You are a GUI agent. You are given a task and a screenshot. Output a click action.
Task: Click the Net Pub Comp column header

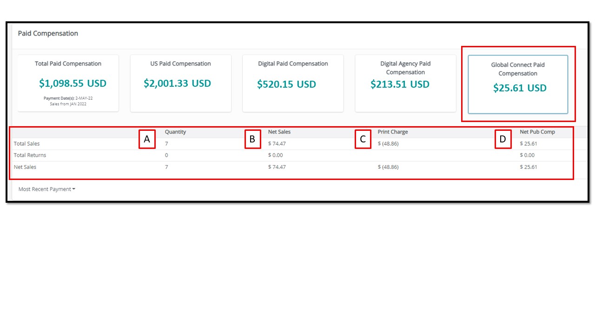537,132
